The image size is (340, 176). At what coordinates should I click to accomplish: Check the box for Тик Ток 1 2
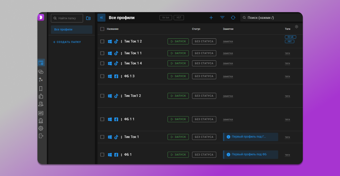point(102,41)
